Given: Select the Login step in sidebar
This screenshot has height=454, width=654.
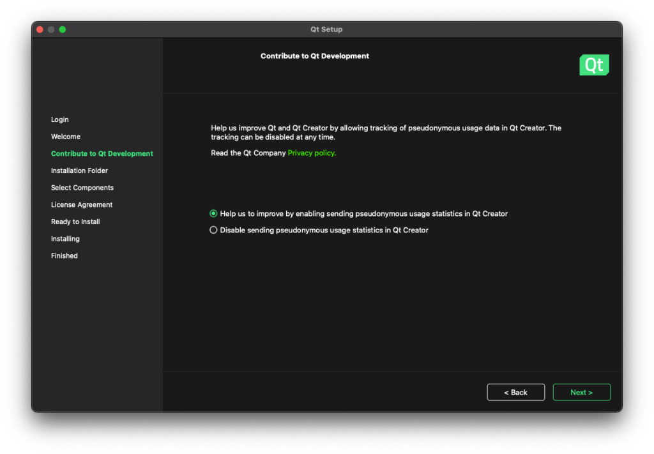Looking at the screenshot, I should pos(60,119).
